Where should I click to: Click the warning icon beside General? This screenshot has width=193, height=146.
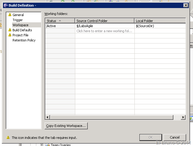[10, 15]
